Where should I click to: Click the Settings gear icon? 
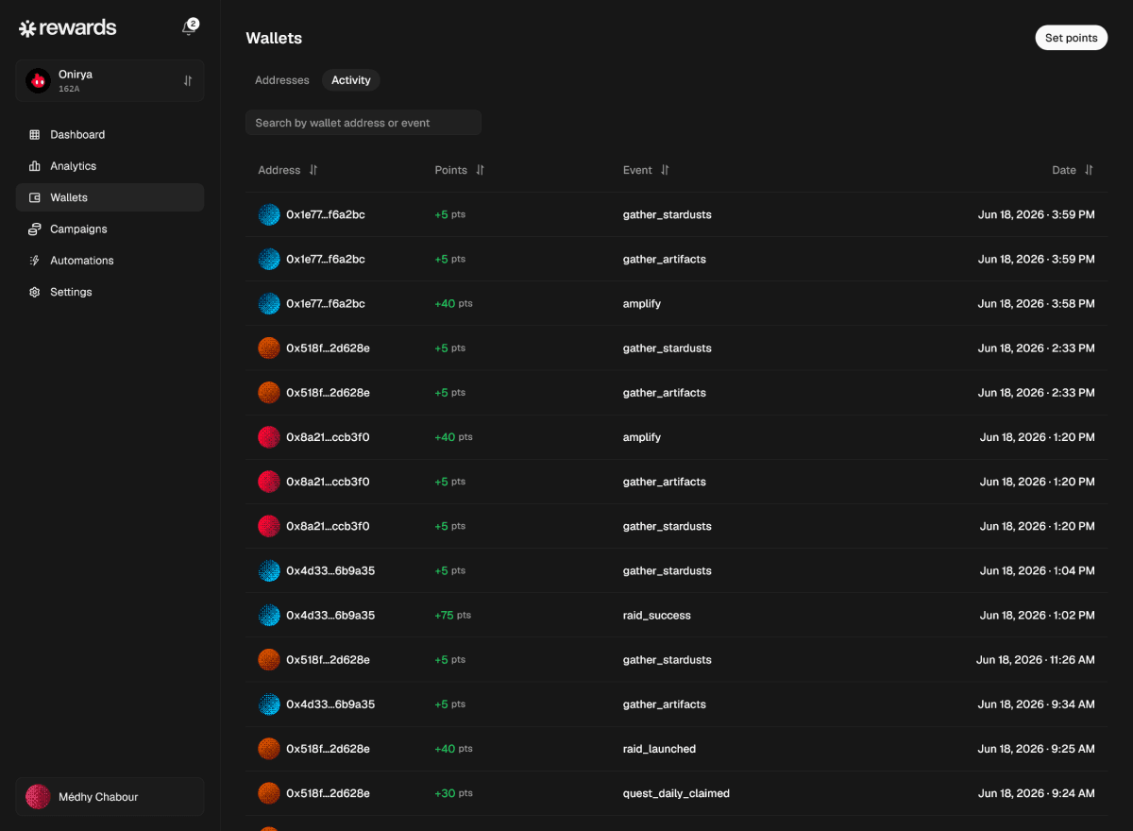click(x=35, y=292)
